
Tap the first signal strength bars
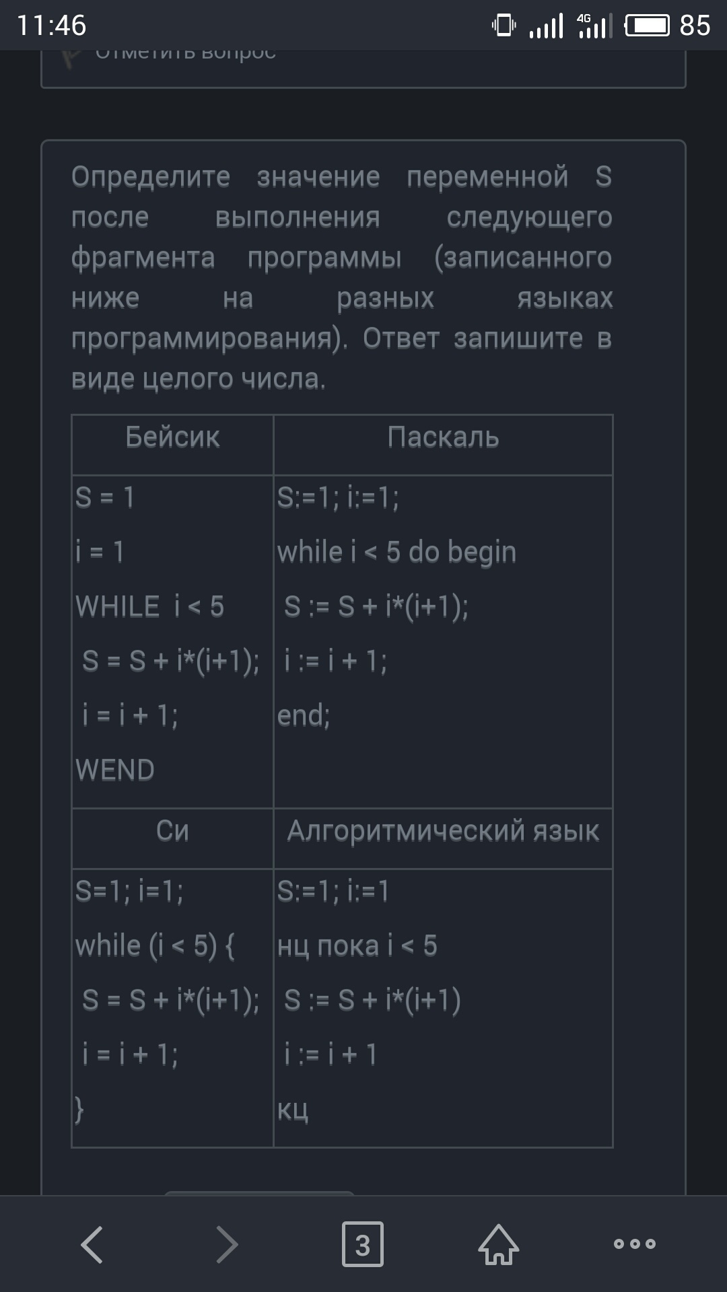pyautogui.click(x=546, y=26)
